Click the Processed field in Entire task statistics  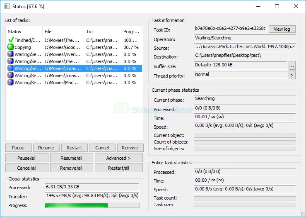245,172
